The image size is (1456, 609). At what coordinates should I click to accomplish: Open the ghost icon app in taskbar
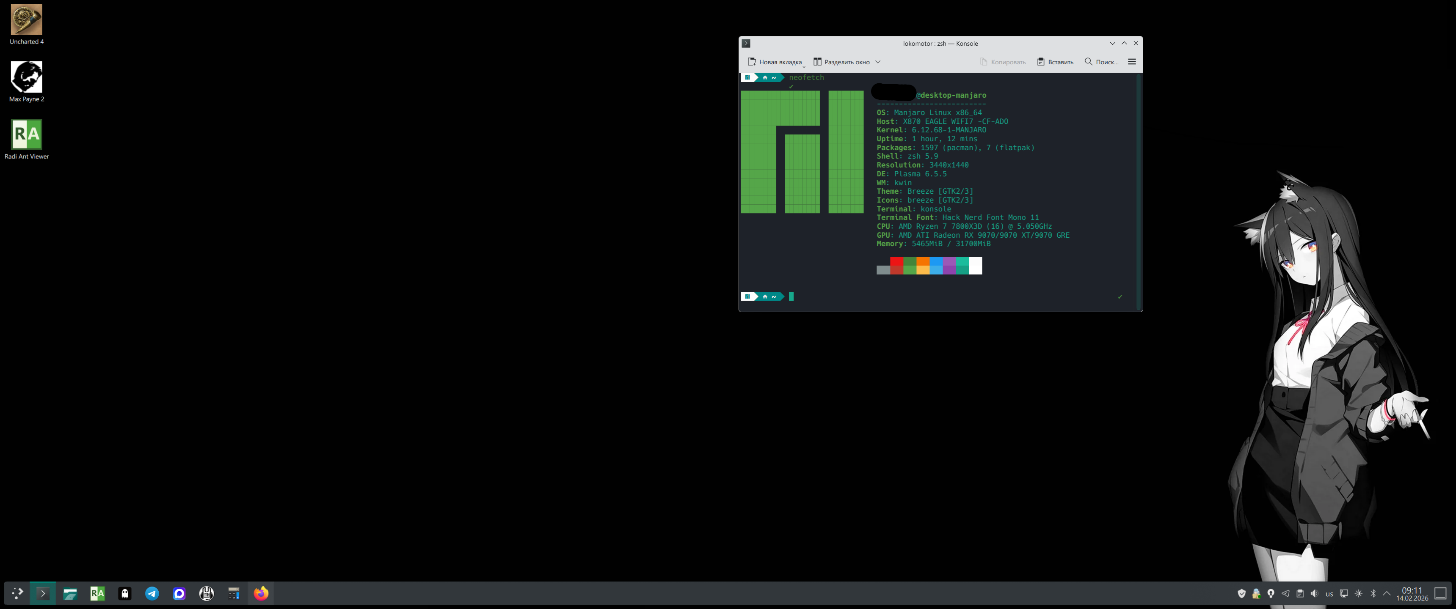point(125,593)
